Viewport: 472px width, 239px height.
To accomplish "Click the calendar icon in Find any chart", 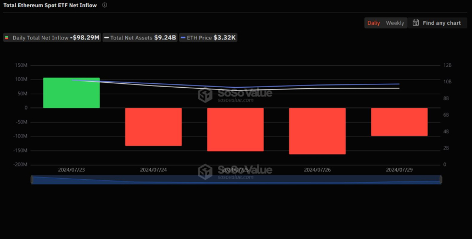I will click(x=416, y=23).
